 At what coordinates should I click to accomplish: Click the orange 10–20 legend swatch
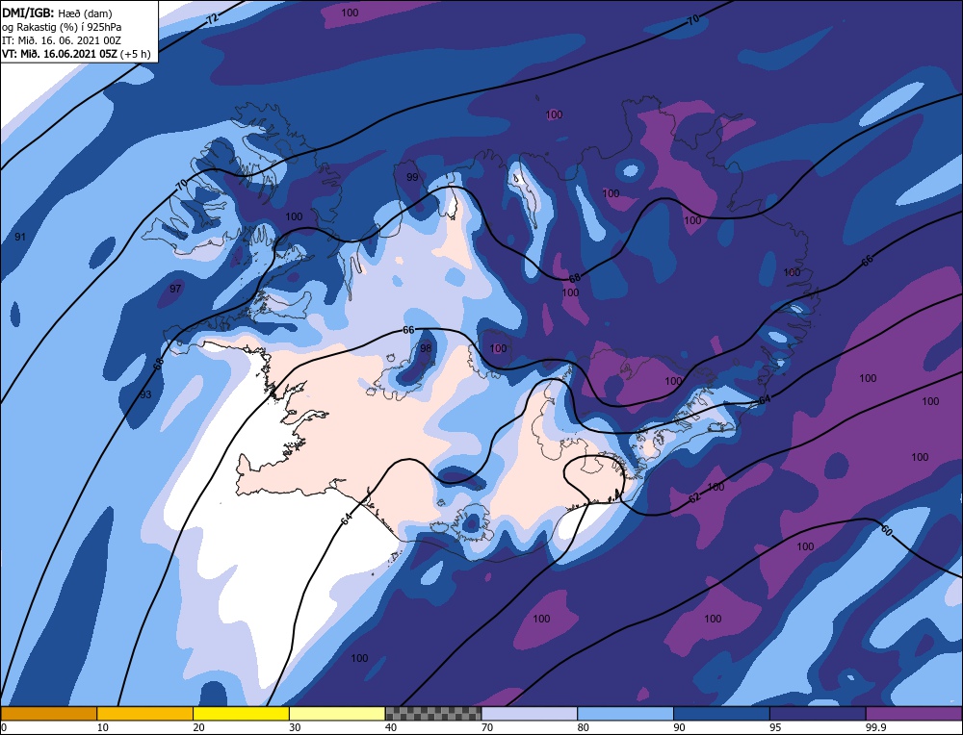(x=145, y=713)
